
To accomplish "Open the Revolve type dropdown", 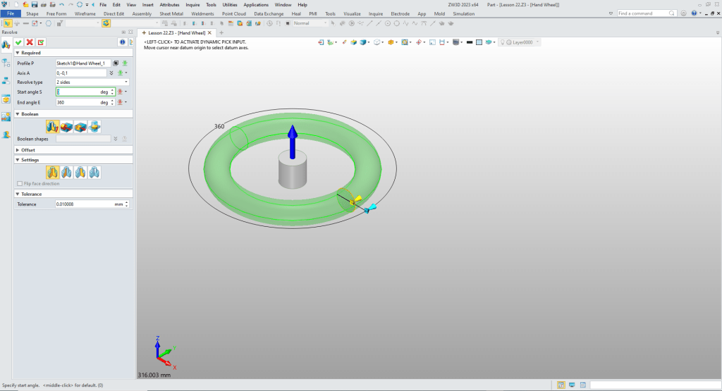I will tap(126, 82).
